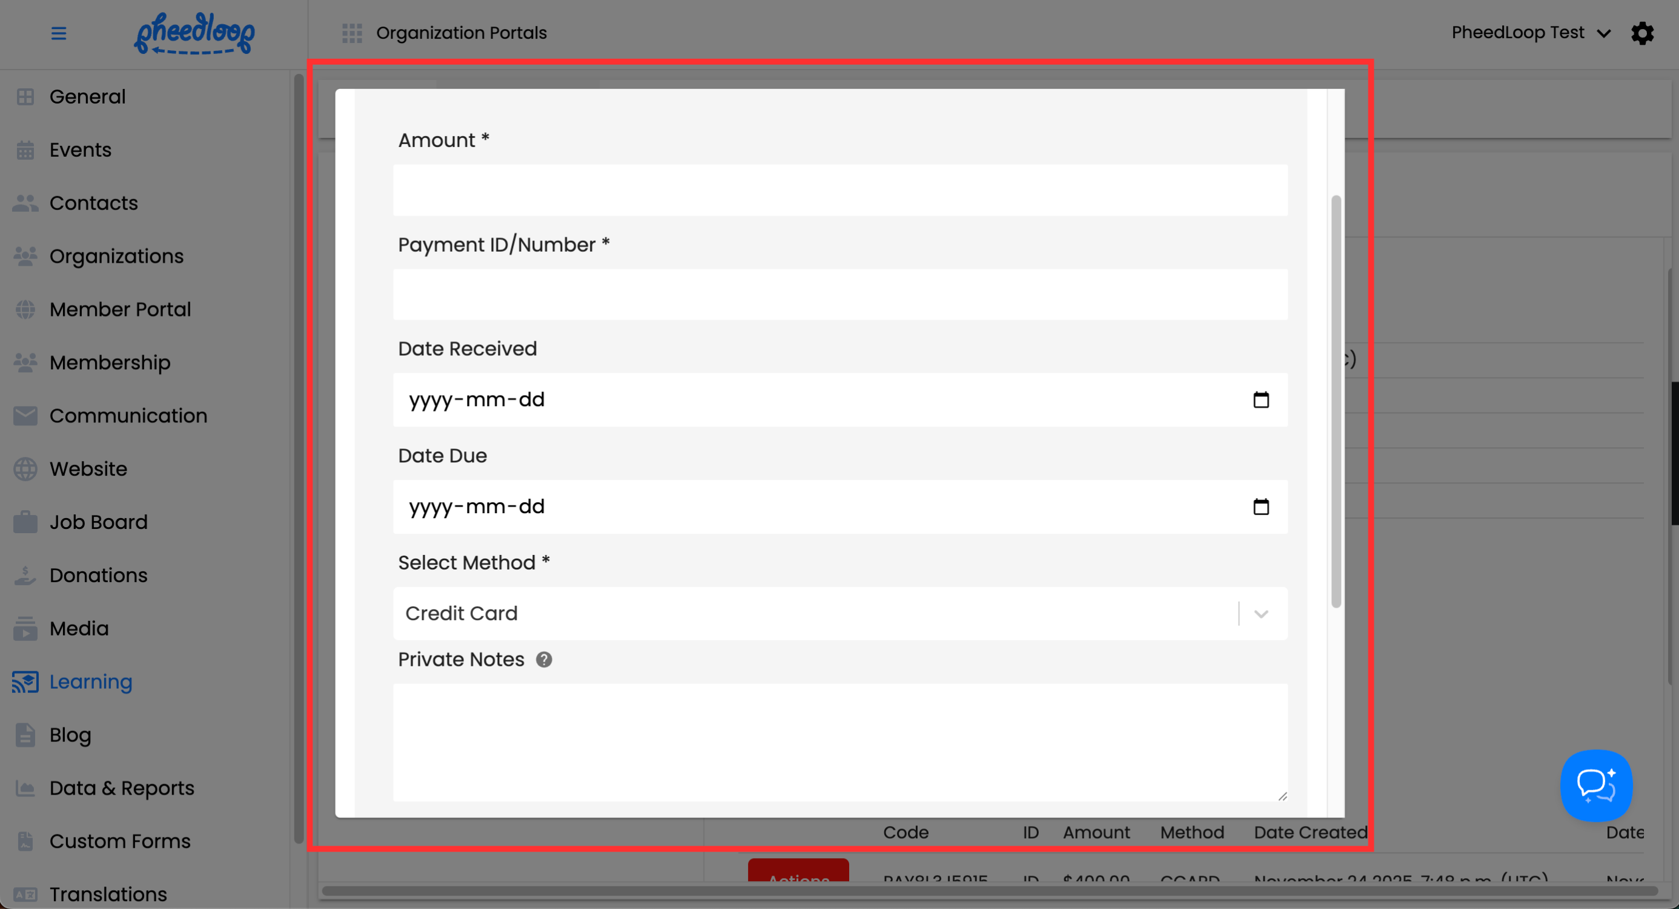Click the hamburger menu icon

59,33
